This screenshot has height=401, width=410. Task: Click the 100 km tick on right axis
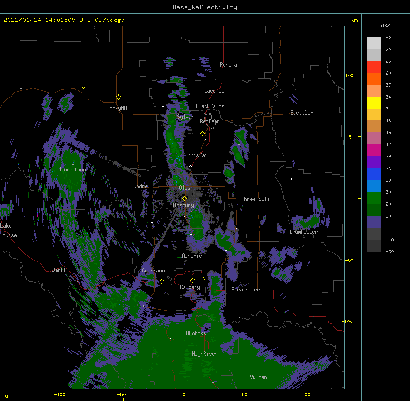pyautogui.click(x=349, y=75)
